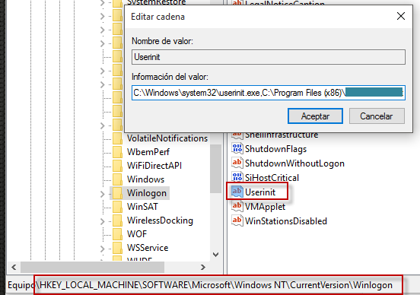Close the Editar cadena dialog

[x=401, y=16]
